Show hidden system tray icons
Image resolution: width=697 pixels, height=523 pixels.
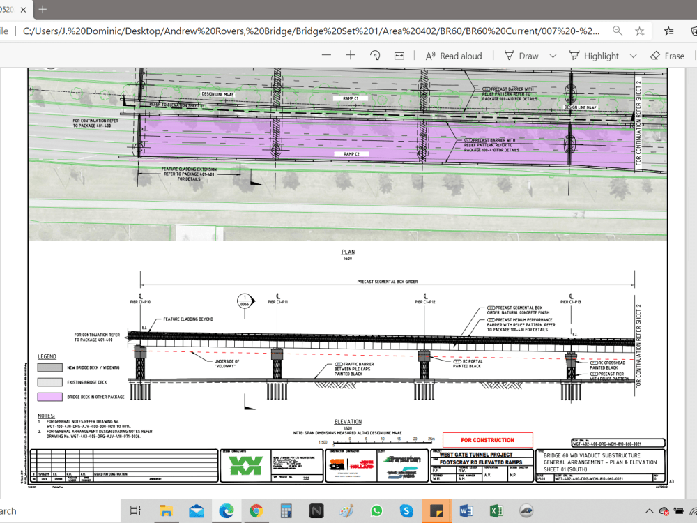649,511
